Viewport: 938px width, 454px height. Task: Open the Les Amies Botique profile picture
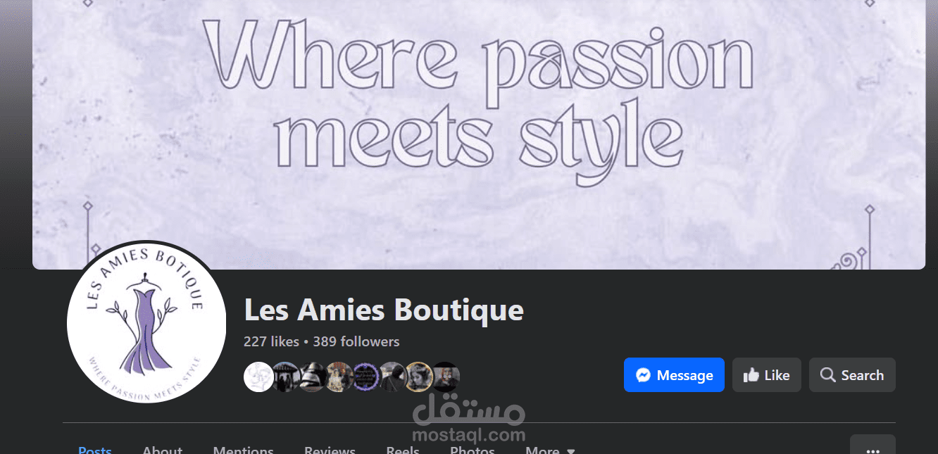click(x=146, y=322)
